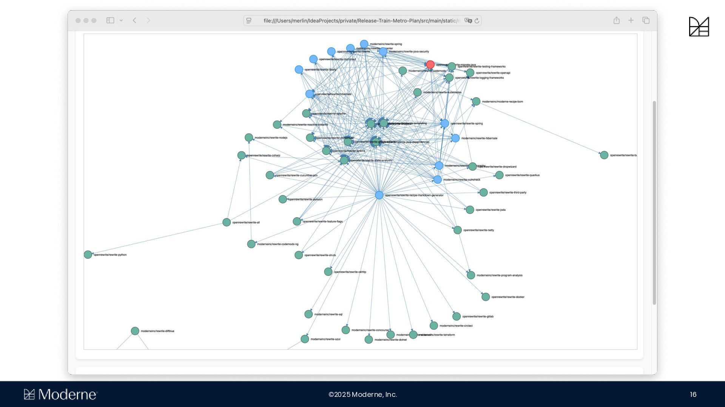The image size is (725, 407).
Task: Click the Safari sidebar toggle icon
Action: coord(110,20)
